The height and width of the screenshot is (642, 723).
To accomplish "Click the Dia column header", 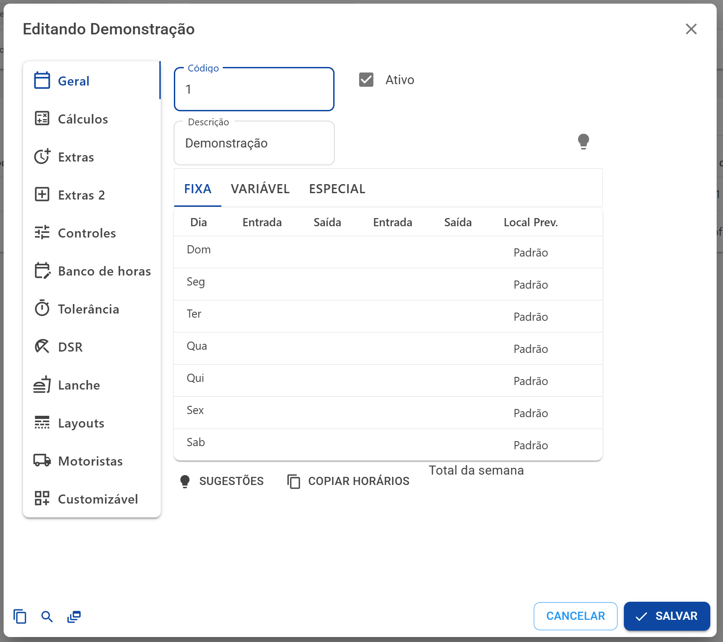I will tap(198, 222).
